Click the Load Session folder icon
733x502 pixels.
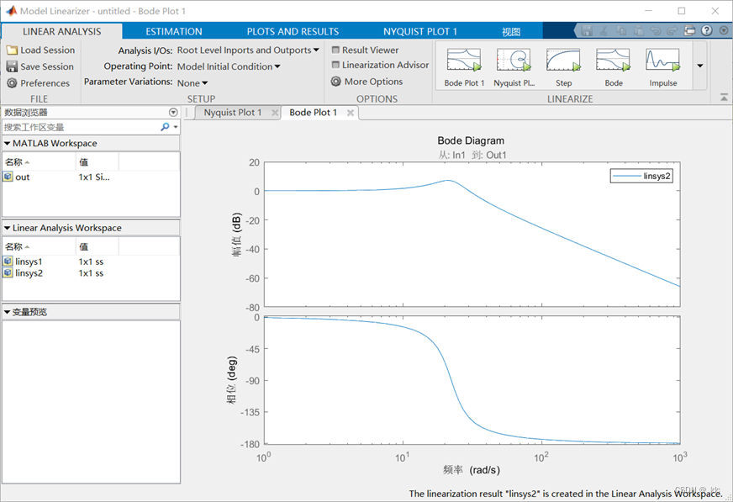pos(12,50)
